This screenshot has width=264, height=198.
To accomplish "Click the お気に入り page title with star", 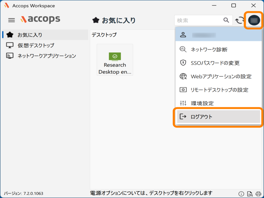I will [114, 20].
